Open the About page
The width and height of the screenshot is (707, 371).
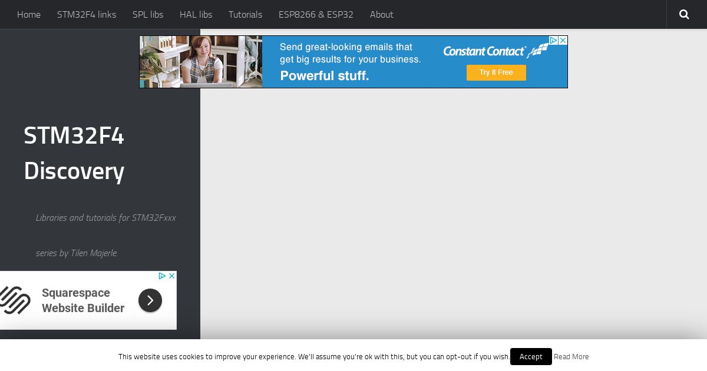pyautogui.click(x=381, y=14)
